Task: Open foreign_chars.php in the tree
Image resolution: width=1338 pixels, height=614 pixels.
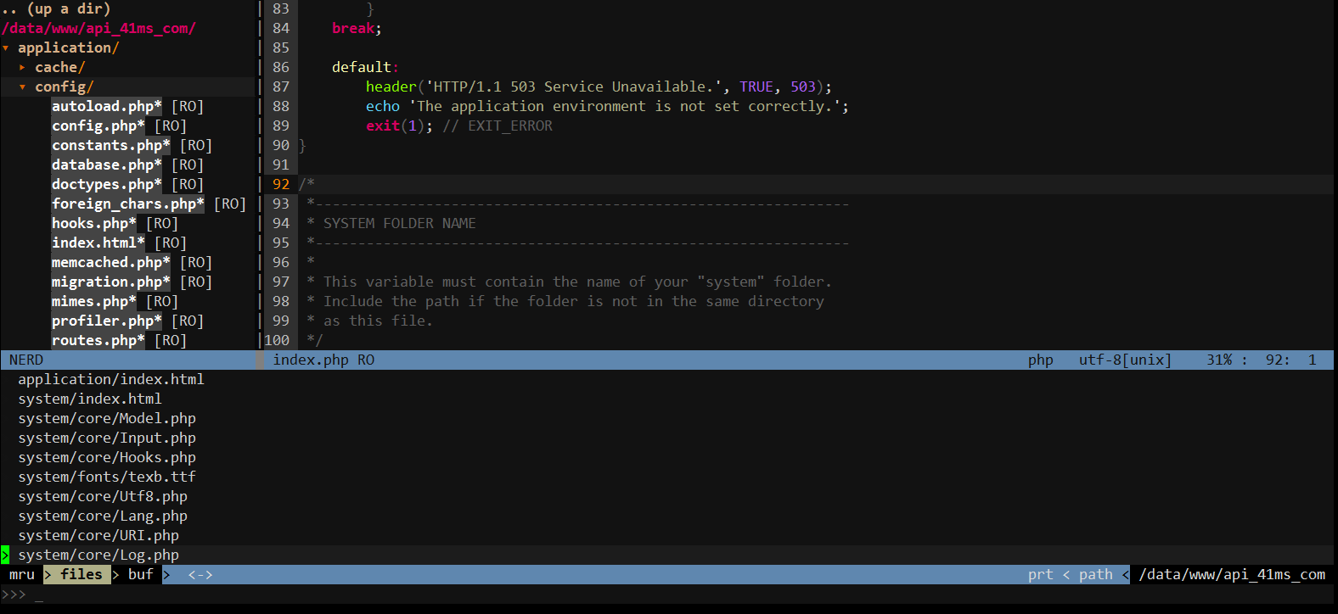Action: pyautogui.click(x=127, y=204)
